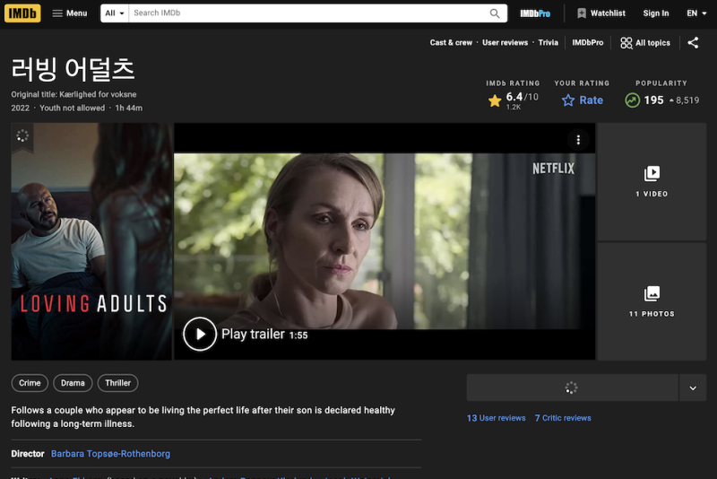Image resolution: width=717 pixels, height=479 pixels.
Task: Open IMDbPro link in subnav
Action: click(x=588, y=42)
